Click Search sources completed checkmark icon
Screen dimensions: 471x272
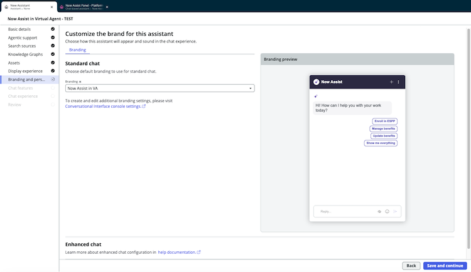point(53,46)
